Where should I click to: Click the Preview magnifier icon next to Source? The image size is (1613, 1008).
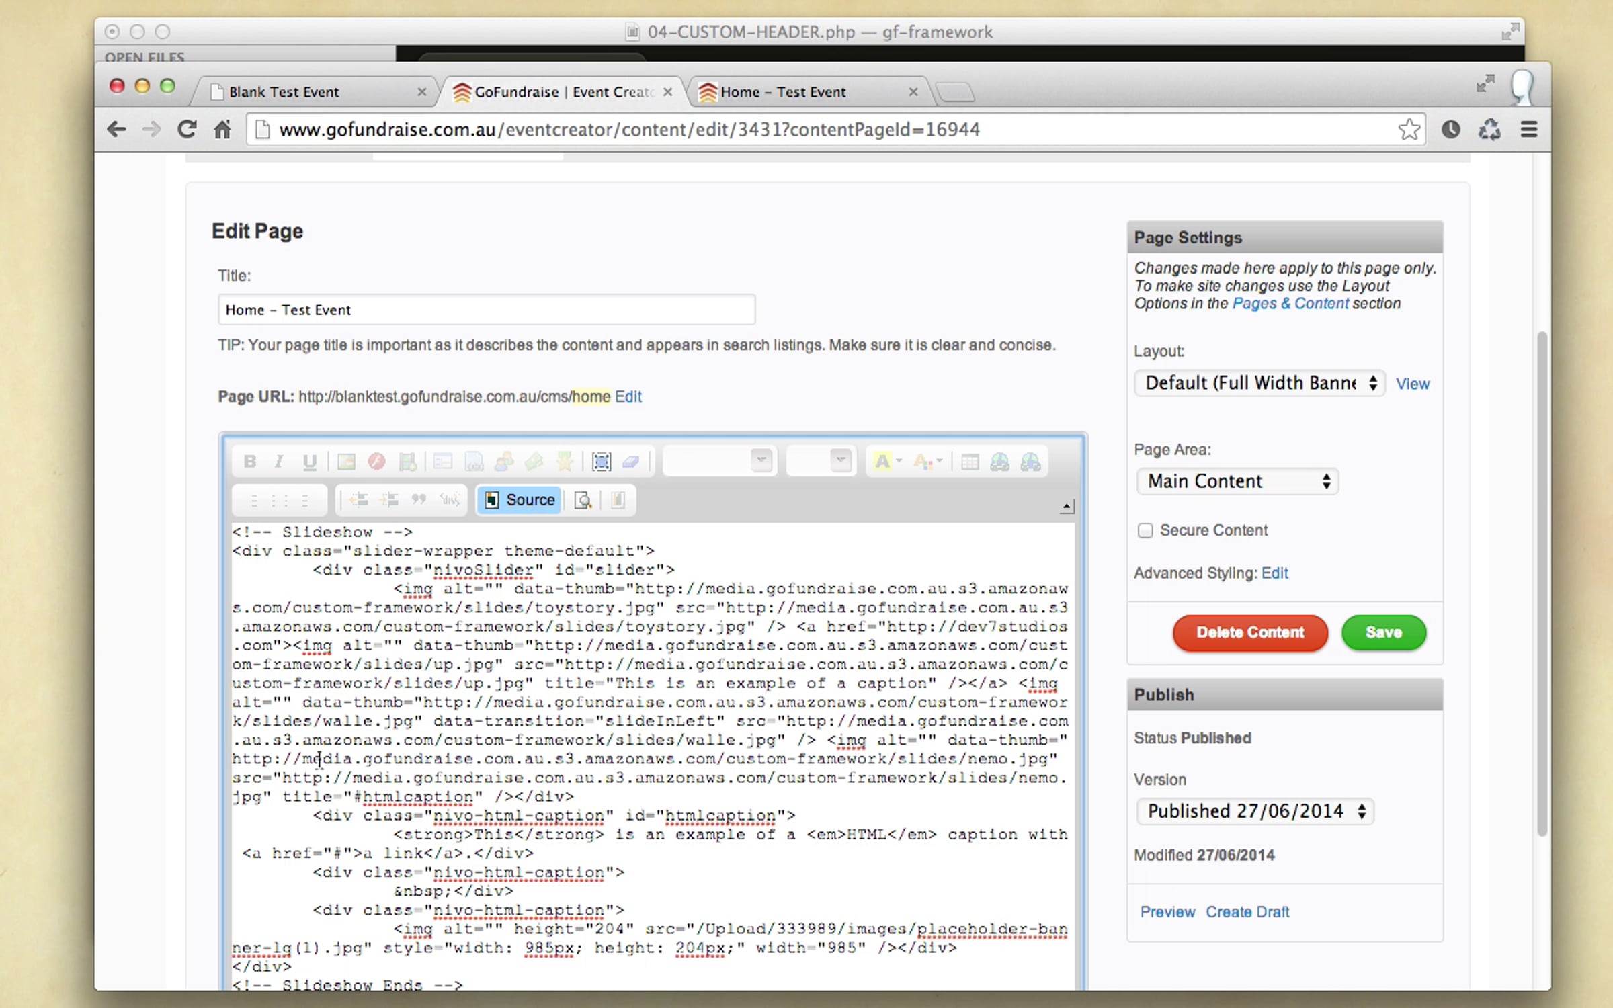click(583, 500)
